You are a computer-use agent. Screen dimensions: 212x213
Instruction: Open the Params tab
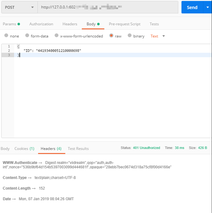pos(9,24)
